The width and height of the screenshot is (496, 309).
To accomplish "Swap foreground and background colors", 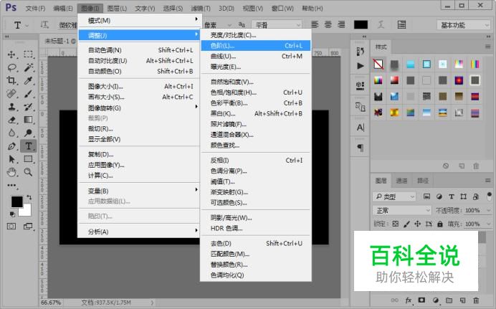I will pos(29,197).
